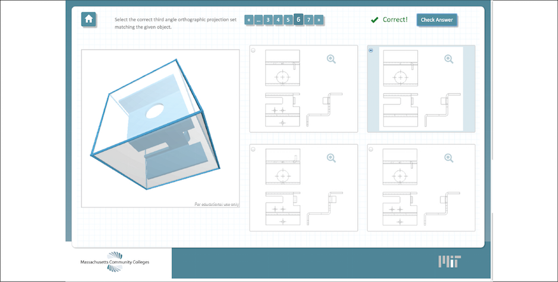Magnify the selected top-right projection set
558x282 pixels.
point(449,59)
